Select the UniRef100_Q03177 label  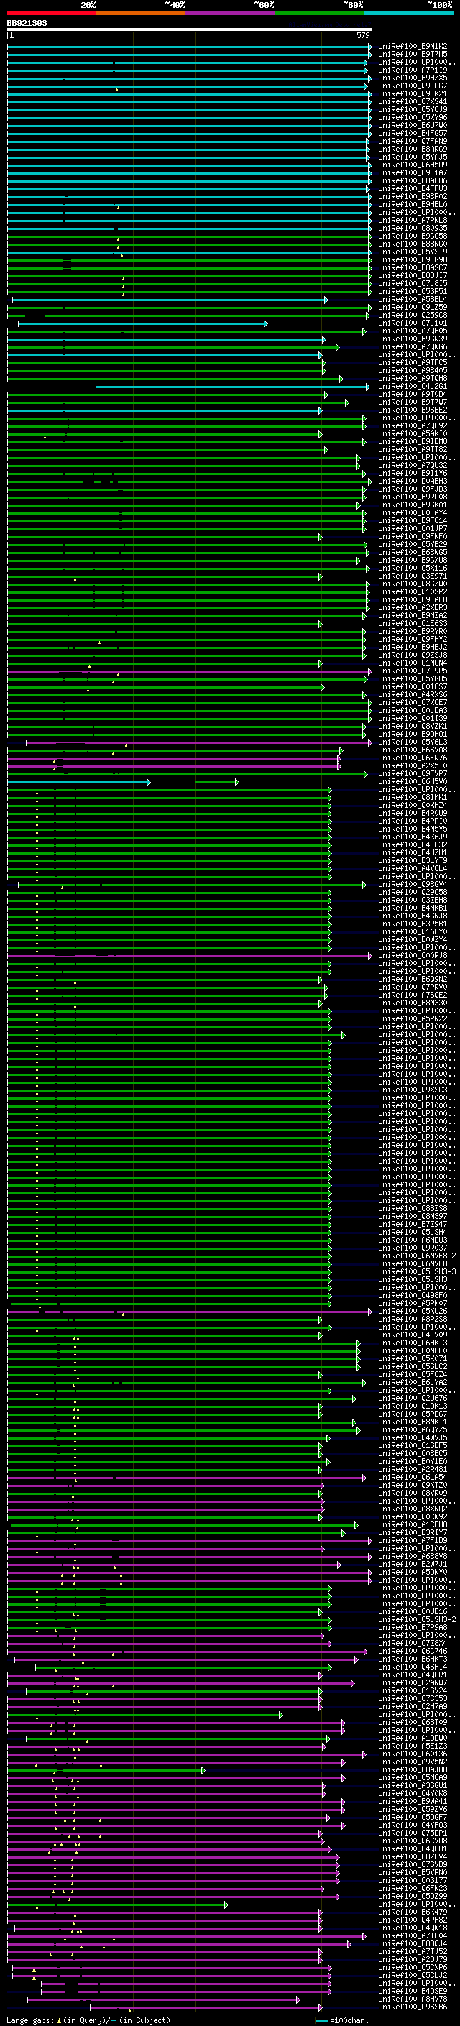click(413, 1881)
